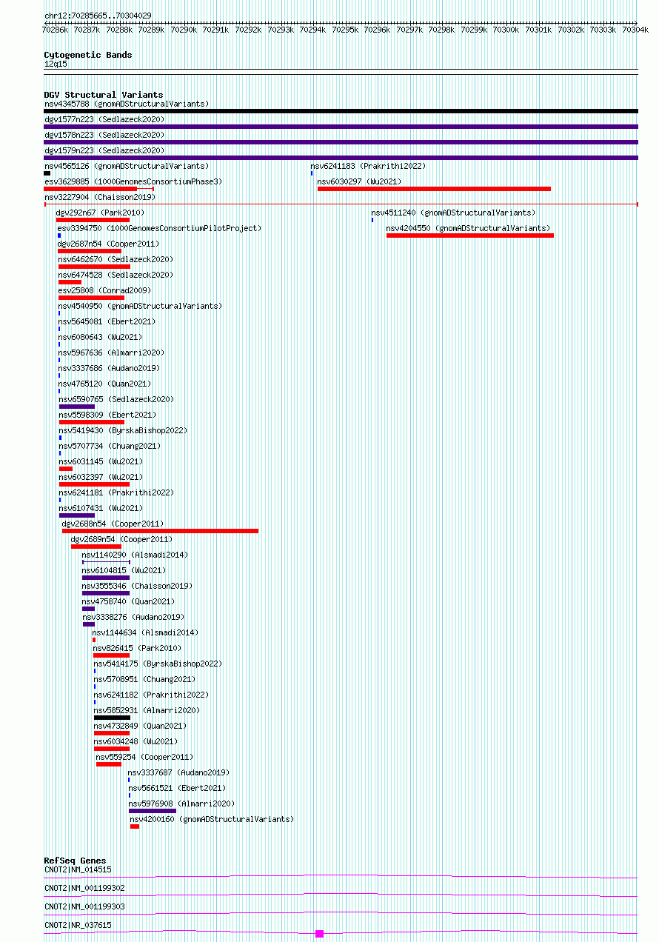The width and height of the screenshot is (659, 942).
Task: Click the nsv4765120 Quan2021 label
Action: pos(105,384)
